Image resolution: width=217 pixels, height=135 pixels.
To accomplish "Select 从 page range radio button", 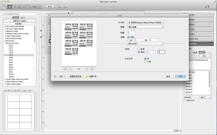I will point(128,40).
